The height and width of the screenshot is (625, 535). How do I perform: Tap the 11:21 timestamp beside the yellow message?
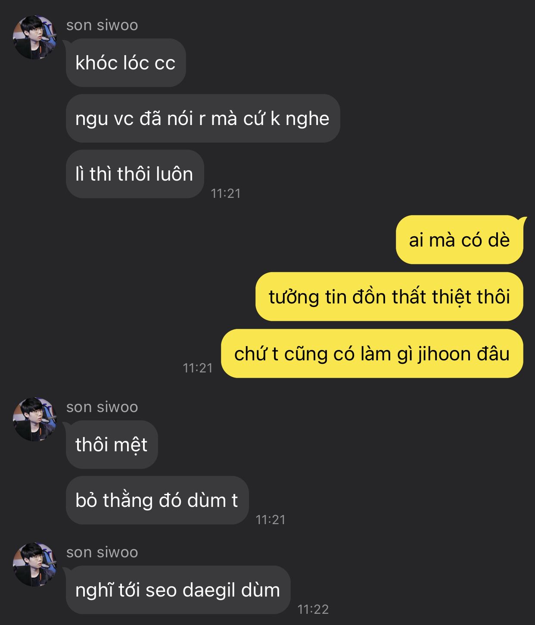198,368
